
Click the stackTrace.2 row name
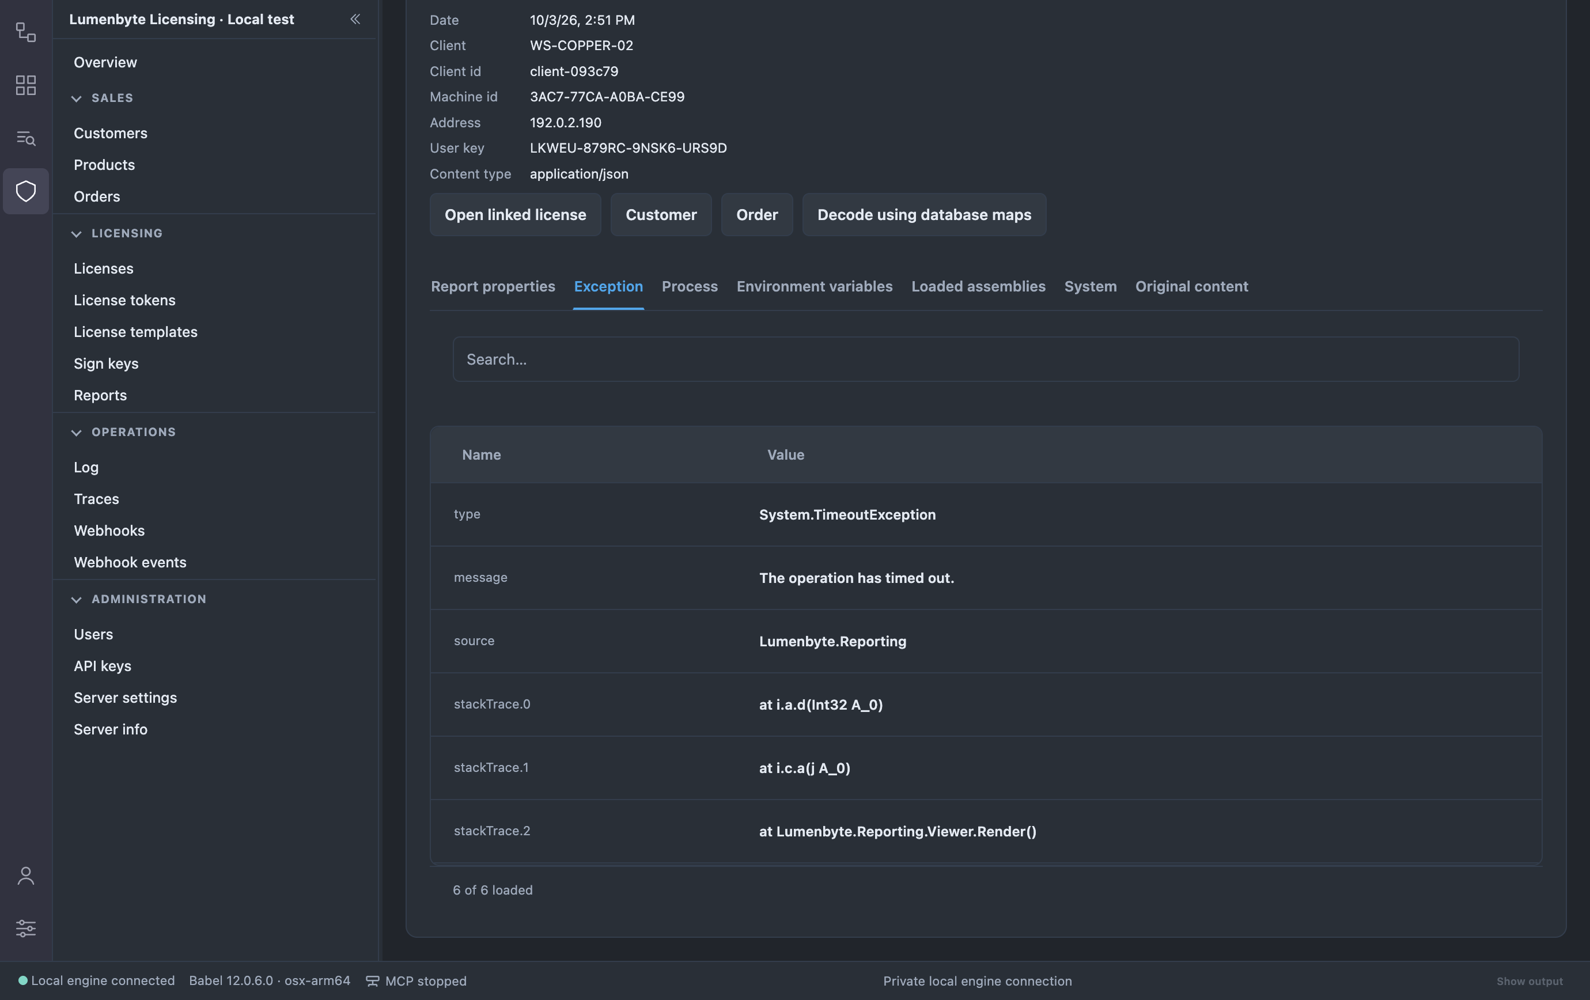click(x=492, y=831)
